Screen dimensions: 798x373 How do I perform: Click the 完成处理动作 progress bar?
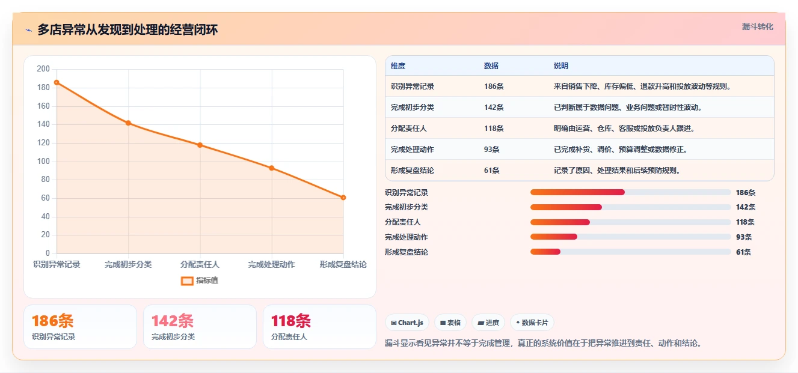tap(631, 237)
